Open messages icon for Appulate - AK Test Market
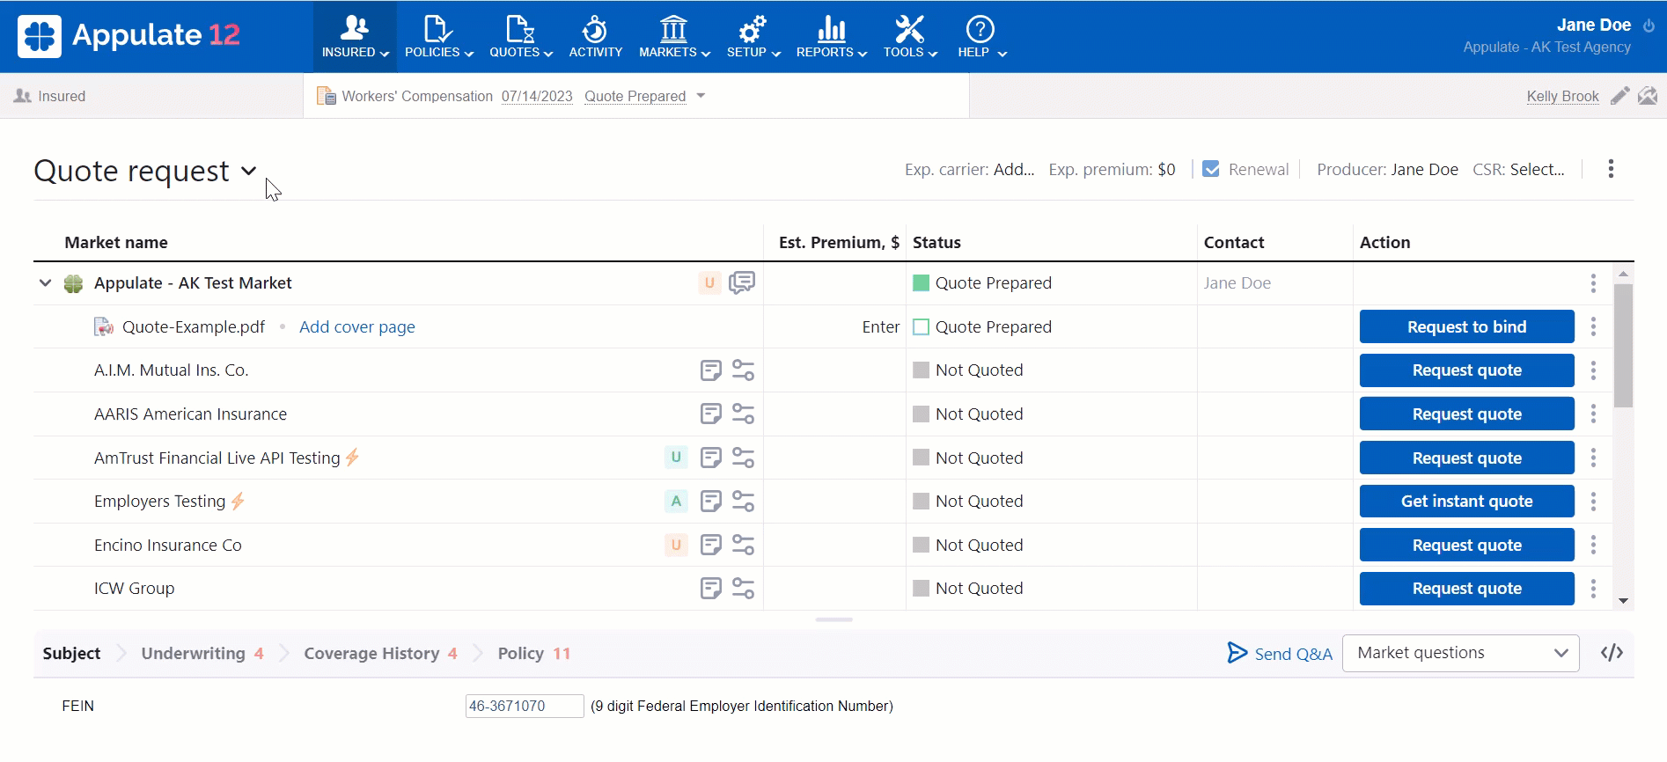Image resolution: width=1667 pixels, height=762 pixels. [742, 282]
